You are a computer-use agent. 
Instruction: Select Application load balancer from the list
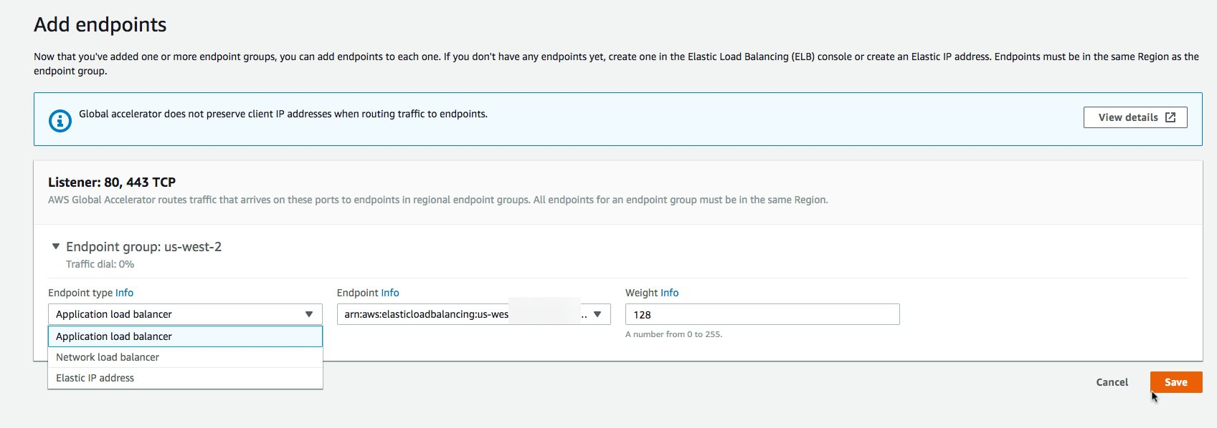click(185, 336)
